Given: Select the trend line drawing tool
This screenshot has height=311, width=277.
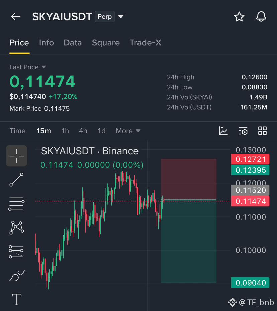Looking at the screenshot, I should 16,180.
